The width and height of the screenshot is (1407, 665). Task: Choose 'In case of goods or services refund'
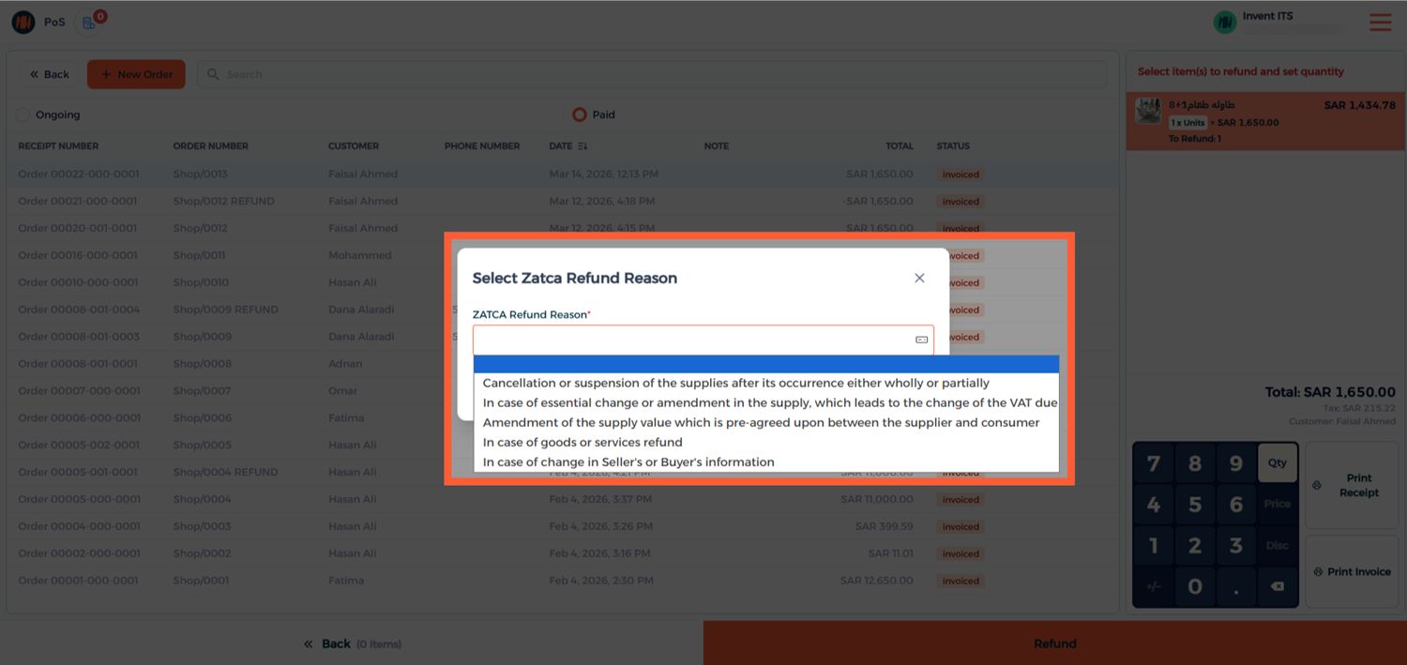(582, 442)
